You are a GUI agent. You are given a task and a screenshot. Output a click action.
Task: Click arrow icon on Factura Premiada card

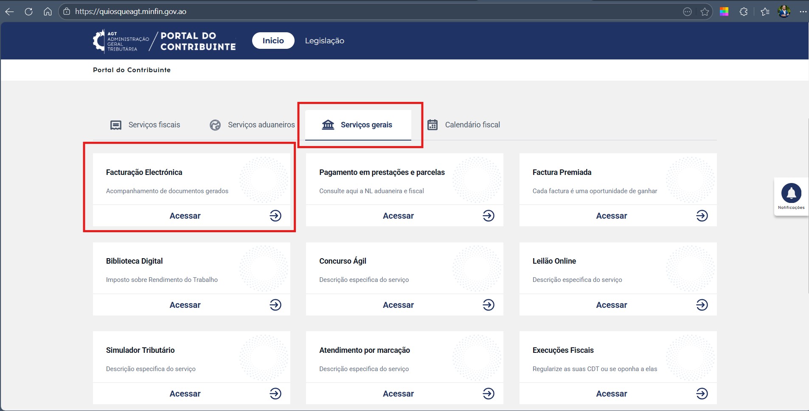702,216
